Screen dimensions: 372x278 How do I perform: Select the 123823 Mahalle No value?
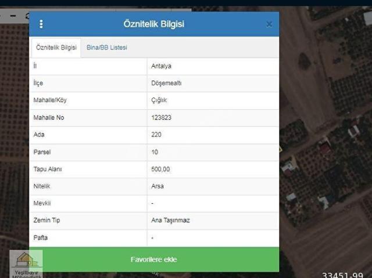coord(162,117)
